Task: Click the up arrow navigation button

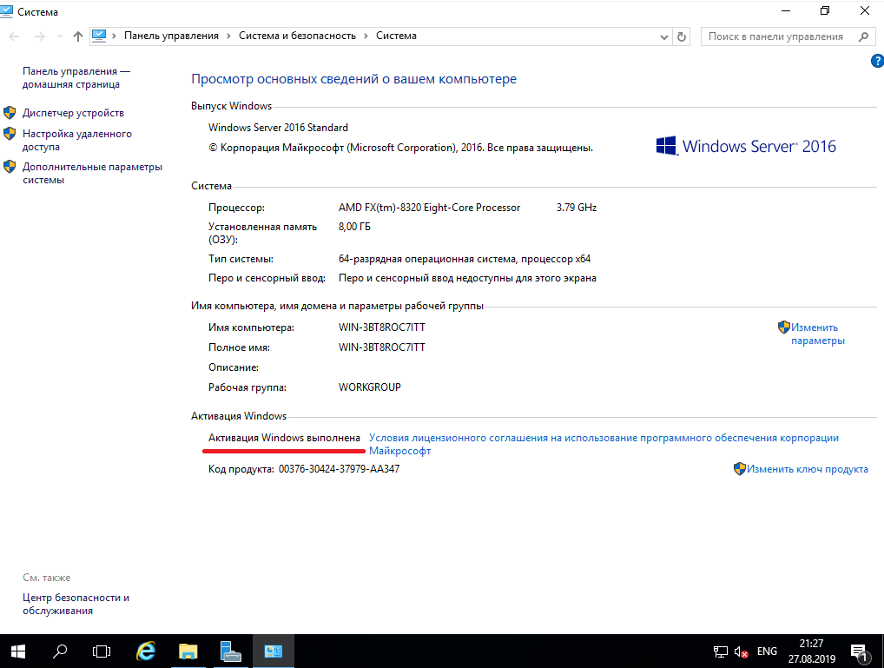Action: pyautogui.click(x=78, y=36)
